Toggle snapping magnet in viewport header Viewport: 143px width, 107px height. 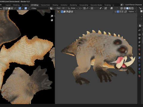[x=85, y=8]
